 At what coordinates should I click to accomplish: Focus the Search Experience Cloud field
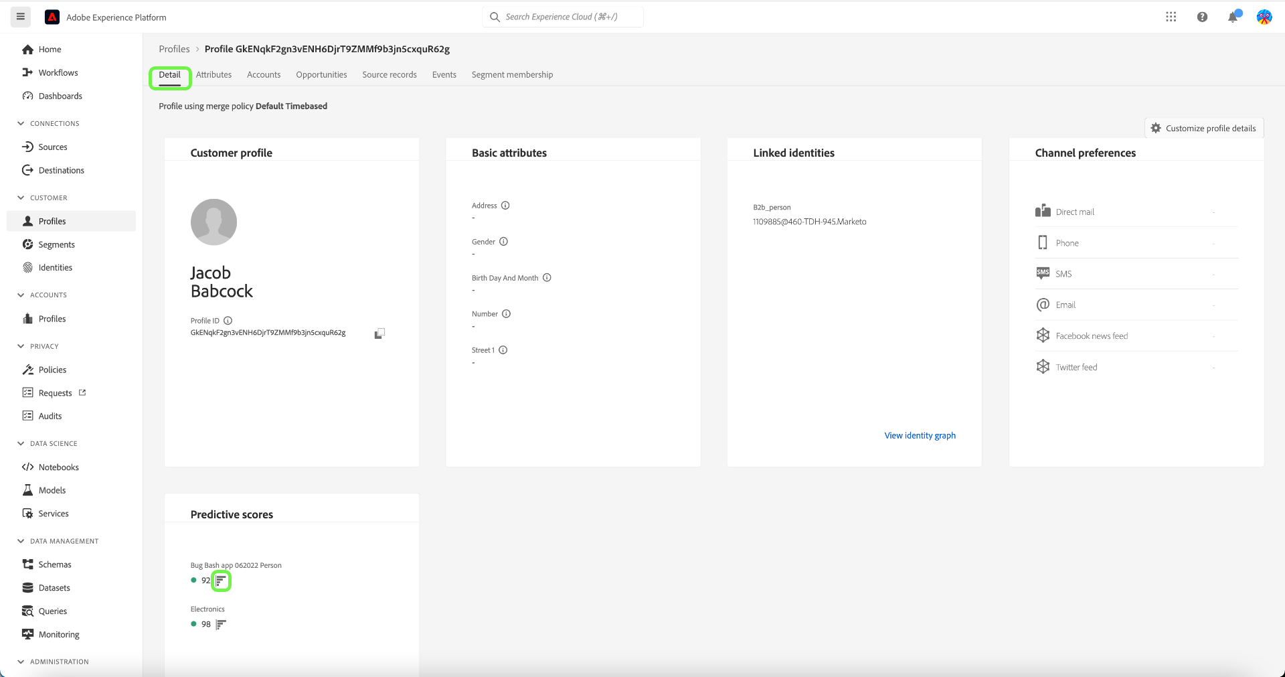(x=563, y=17)
